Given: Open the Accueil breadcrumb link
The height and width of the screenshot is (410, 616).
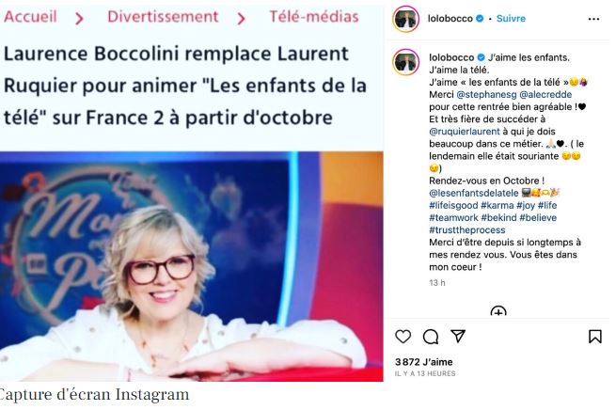Looking at the screenshot, I should click(x=31, y=17).
